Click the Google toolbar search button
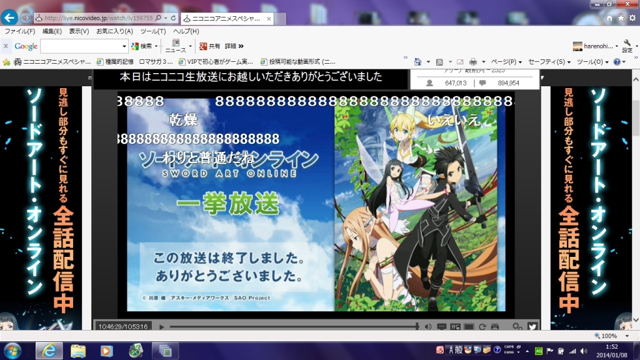 tap(142, 46)
